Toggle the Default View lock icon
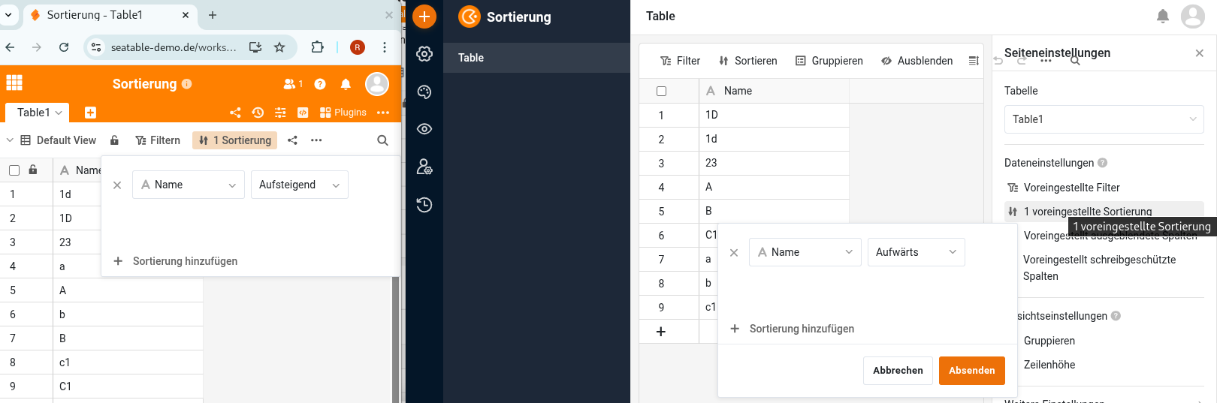The height and width of the screenshot is (403, 1217). 114,140
